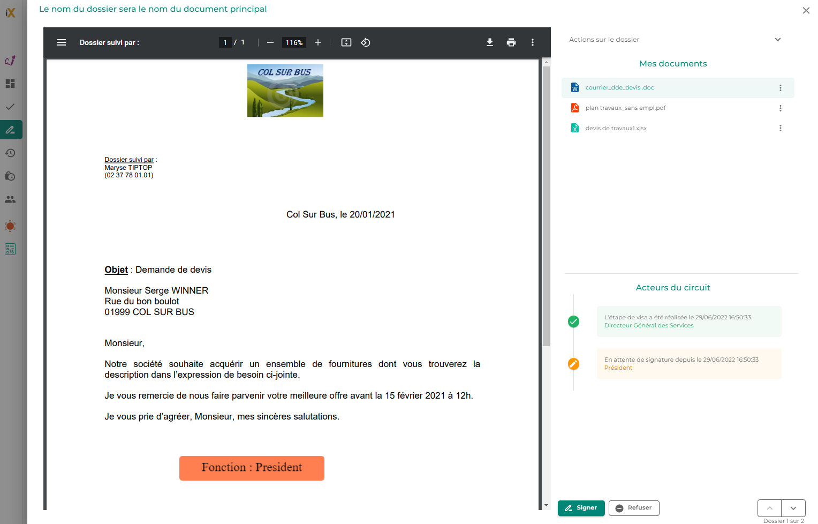
Task: Zoom out the PDF with minus button
Action: (270, 42)
